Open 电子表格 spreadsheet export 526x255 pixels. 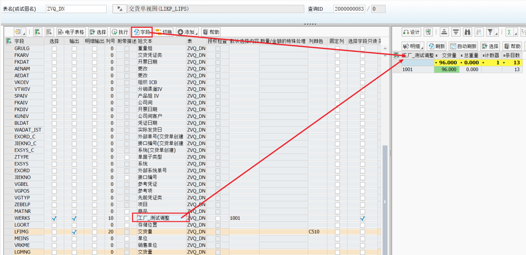point(71,32)
